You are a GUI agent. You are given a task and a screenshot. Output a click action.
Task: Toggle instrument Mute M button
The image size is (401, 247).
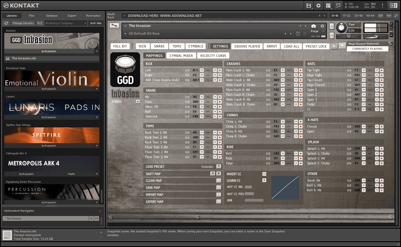(x=332, y=35)
